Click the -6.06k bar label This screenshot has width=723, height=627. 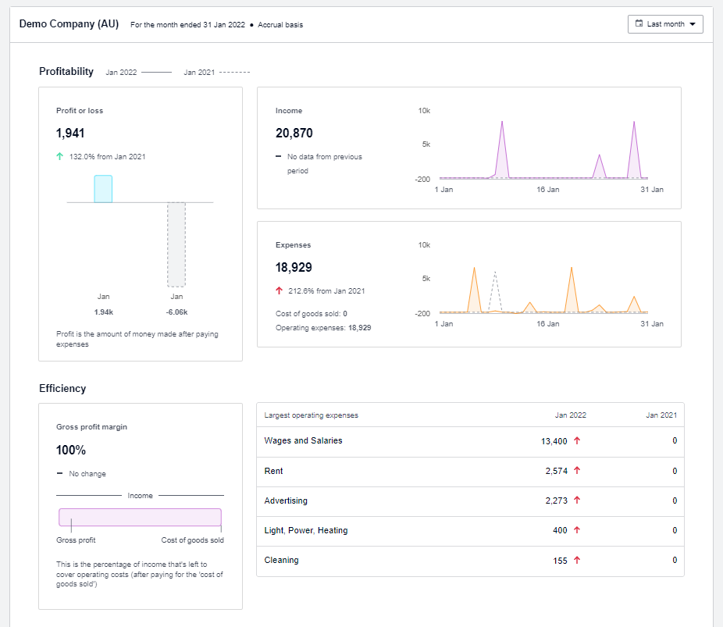click(176, 312)
